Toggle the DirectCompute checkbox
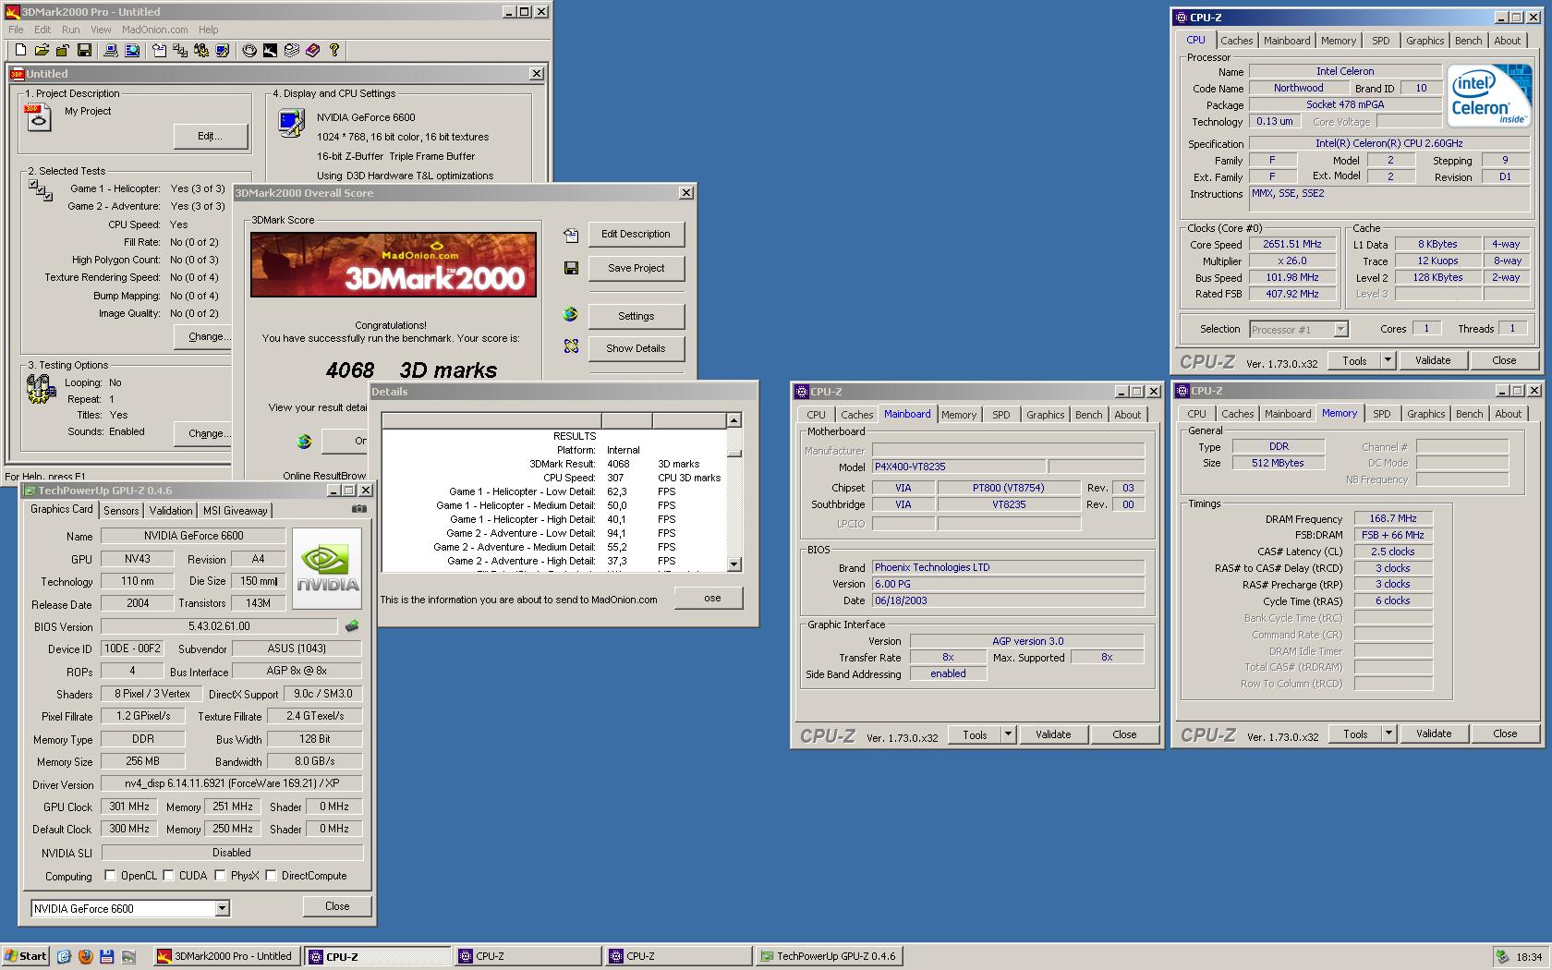The width and height of the screenshot is (1552, 970). [271, 875]
